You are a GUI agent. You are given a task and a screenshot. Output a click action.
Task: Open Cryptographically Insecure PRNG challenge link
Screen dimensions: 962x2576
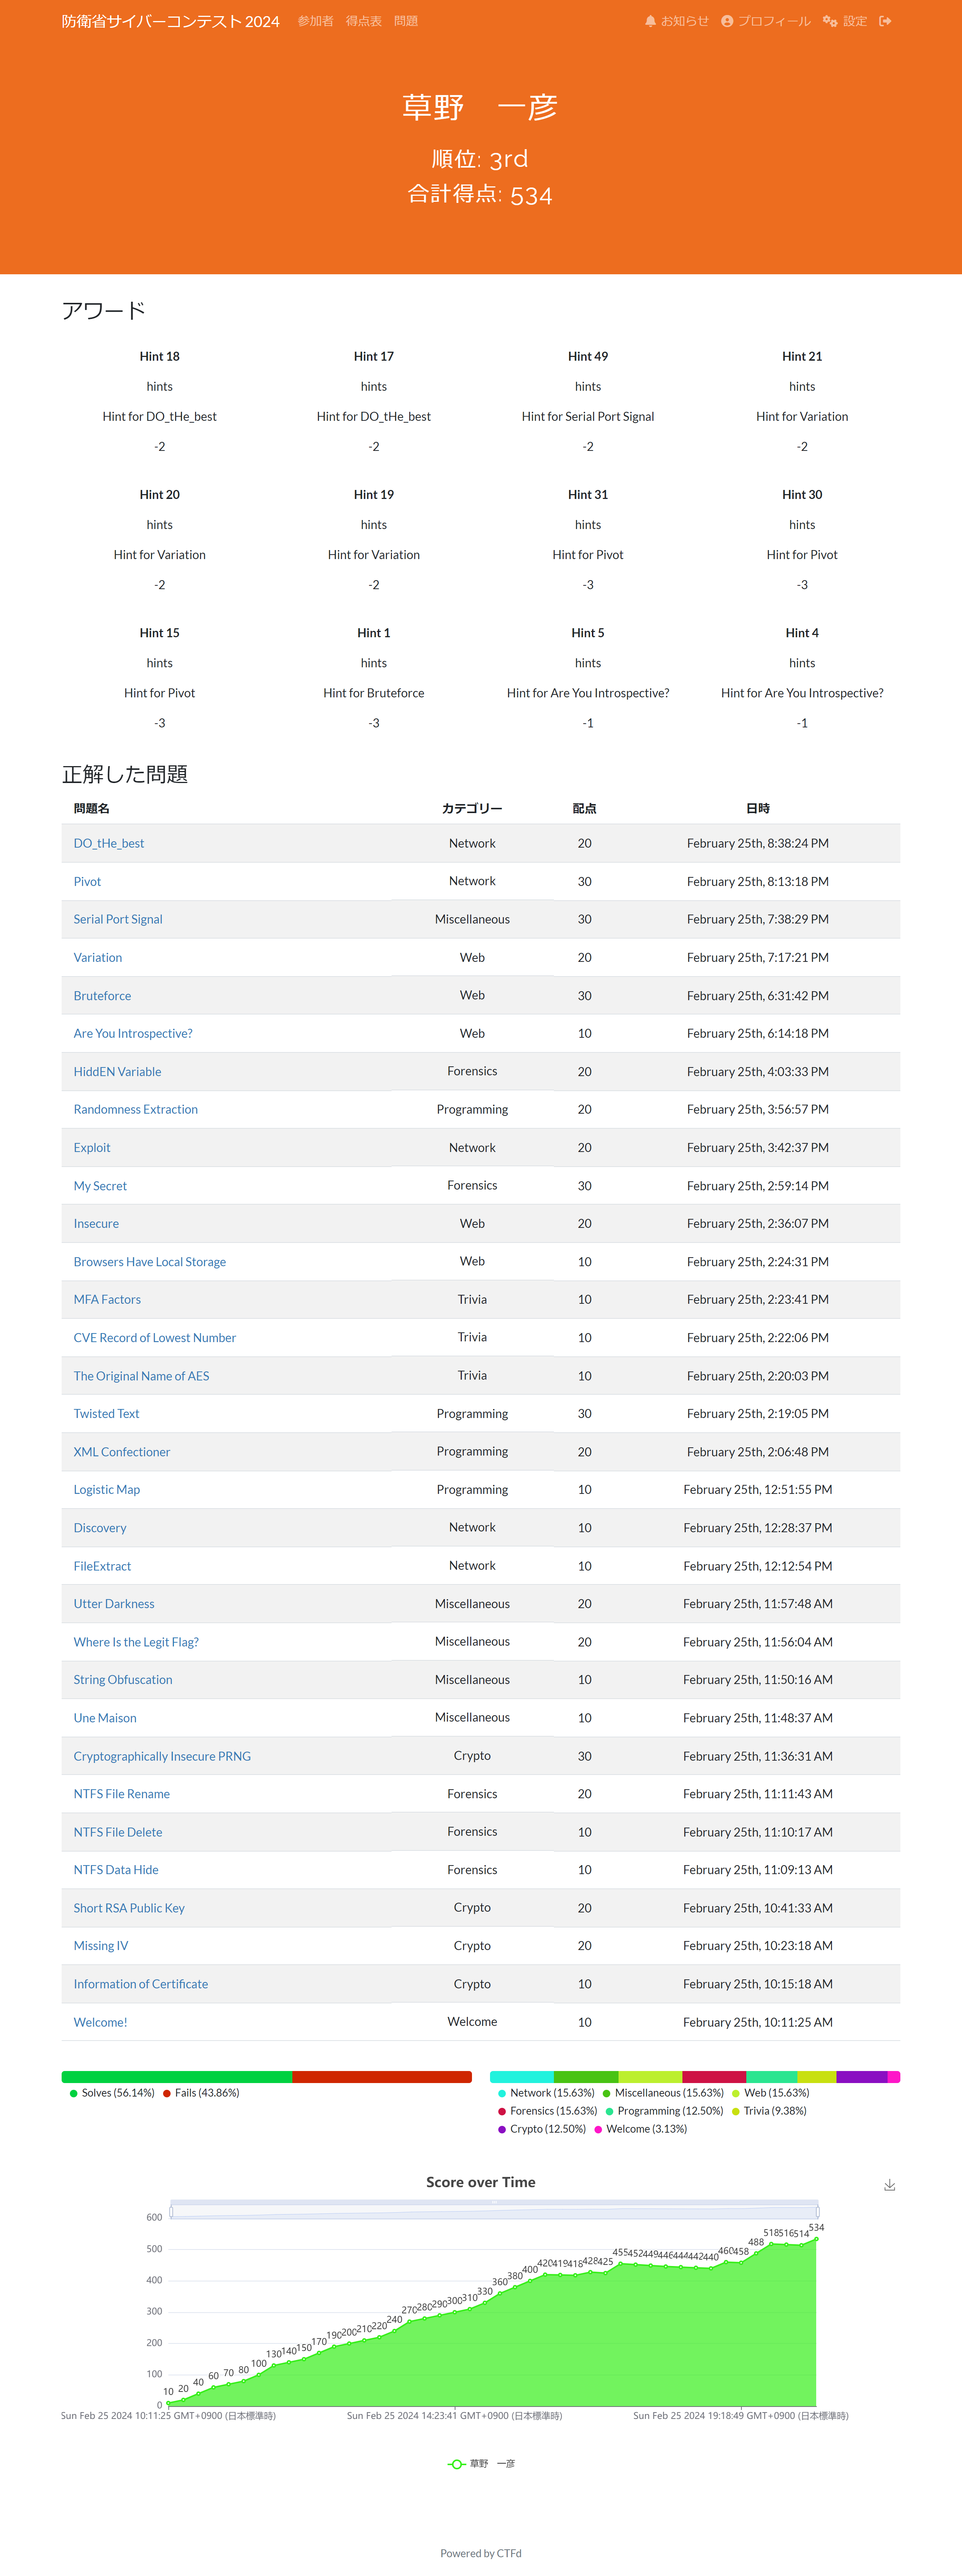[162, 1756]
